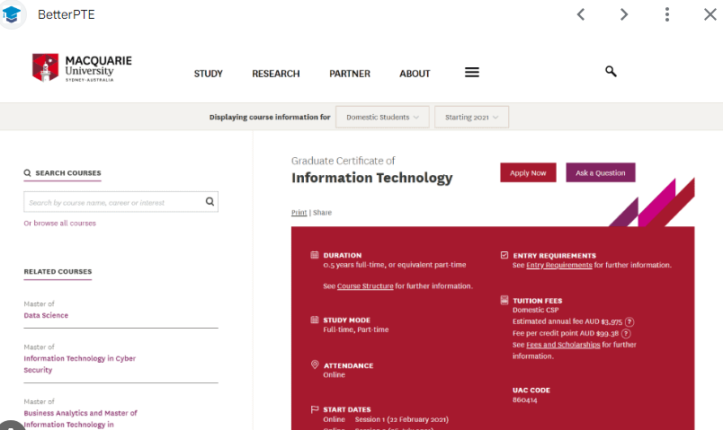Click the course search submit magnifier icon
723x430 pixels.
[x=210, y=202]
